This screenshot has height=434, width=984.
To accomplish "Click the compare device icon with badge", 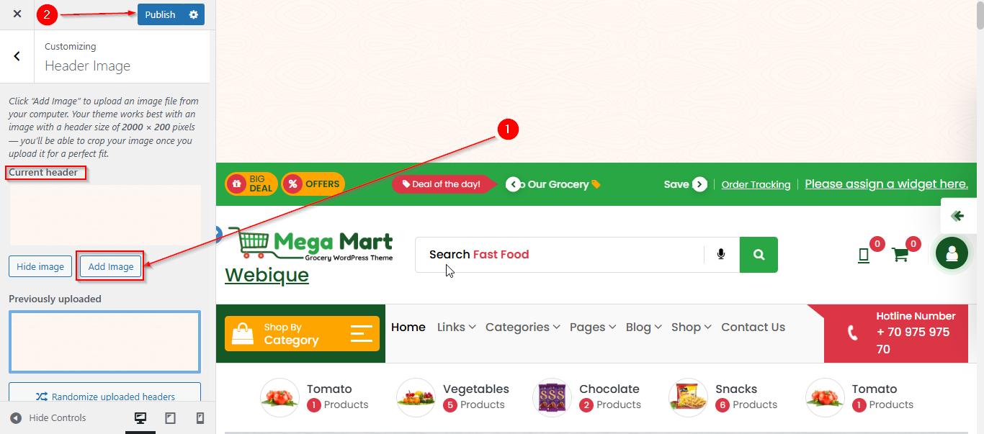I will coord(864,255).
